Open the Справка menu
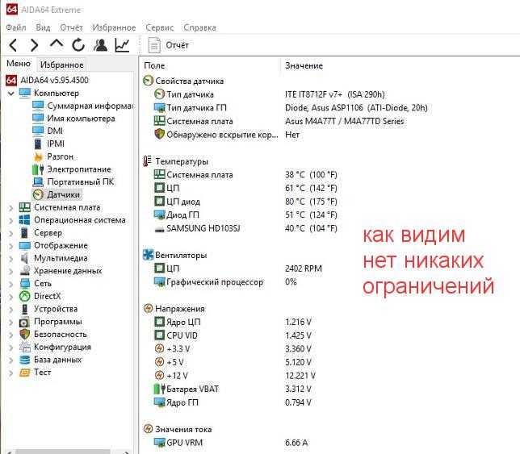 199,27
